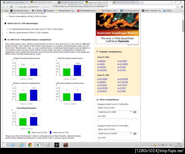Viewport: 185px width, 154px height.
Task: Switch to the Intel Core i5 750 vs i3 540 tab
Action: (125, 2)
